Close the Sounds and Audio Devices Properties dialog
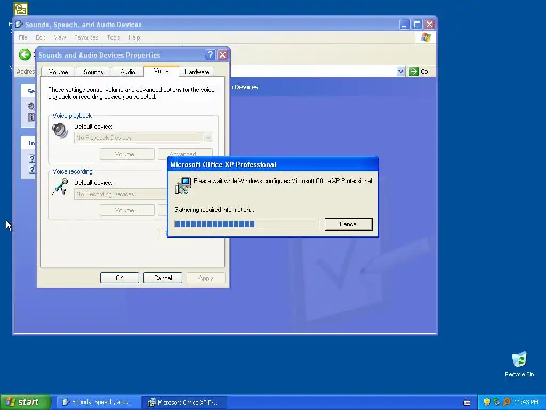Viewport: 546px width, 410px height. [x=222, y=55]
